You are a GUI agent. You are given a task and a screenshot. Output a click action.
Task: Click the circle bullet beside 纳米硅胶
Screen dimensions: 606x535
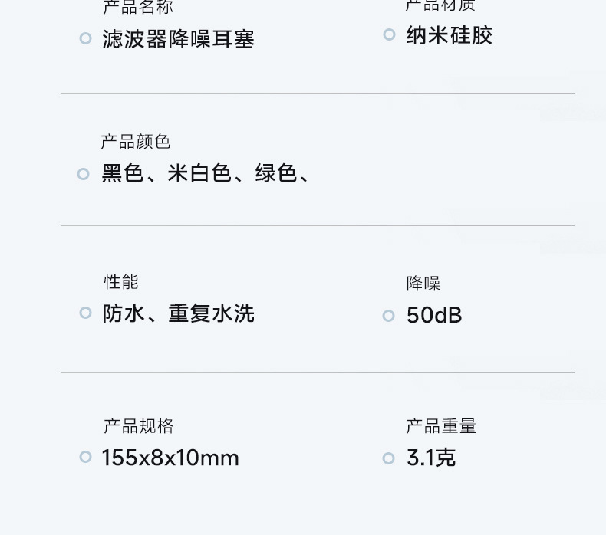click(x=389, y=34)
